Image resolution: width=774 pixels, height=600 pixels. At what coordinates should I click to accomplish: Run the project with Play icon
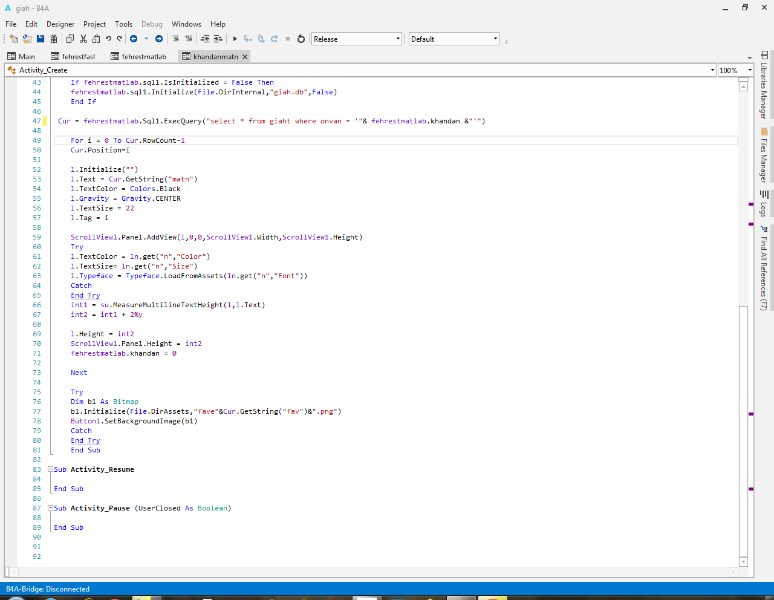coord(235,39)
